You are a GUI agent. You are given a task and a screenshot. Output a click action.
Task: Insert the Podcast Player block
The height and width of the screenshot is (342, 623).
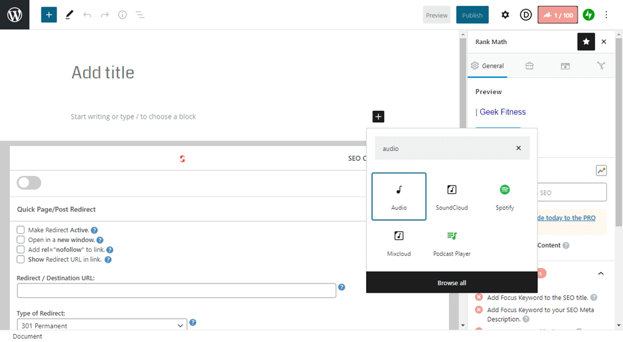tap(452, 243)
